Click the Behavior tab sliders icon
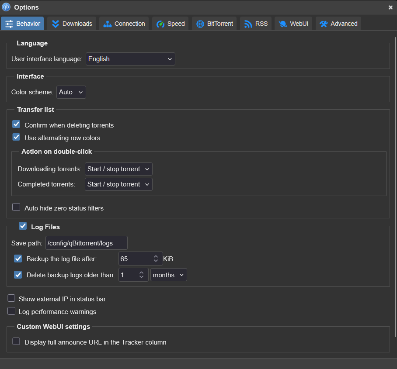This screenshot has height=369, width=397. coord(9,24)
